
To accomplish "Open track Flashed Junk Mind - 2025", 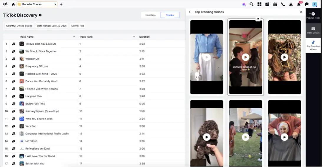I will click(41, 74).
